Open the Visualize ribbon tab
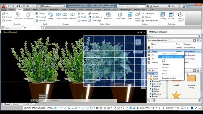The width and height of the screenshot is (203, 114). point(44,9)
